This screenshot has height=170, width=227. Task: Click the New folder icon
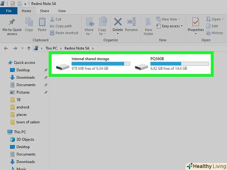[x=148, y=22]
